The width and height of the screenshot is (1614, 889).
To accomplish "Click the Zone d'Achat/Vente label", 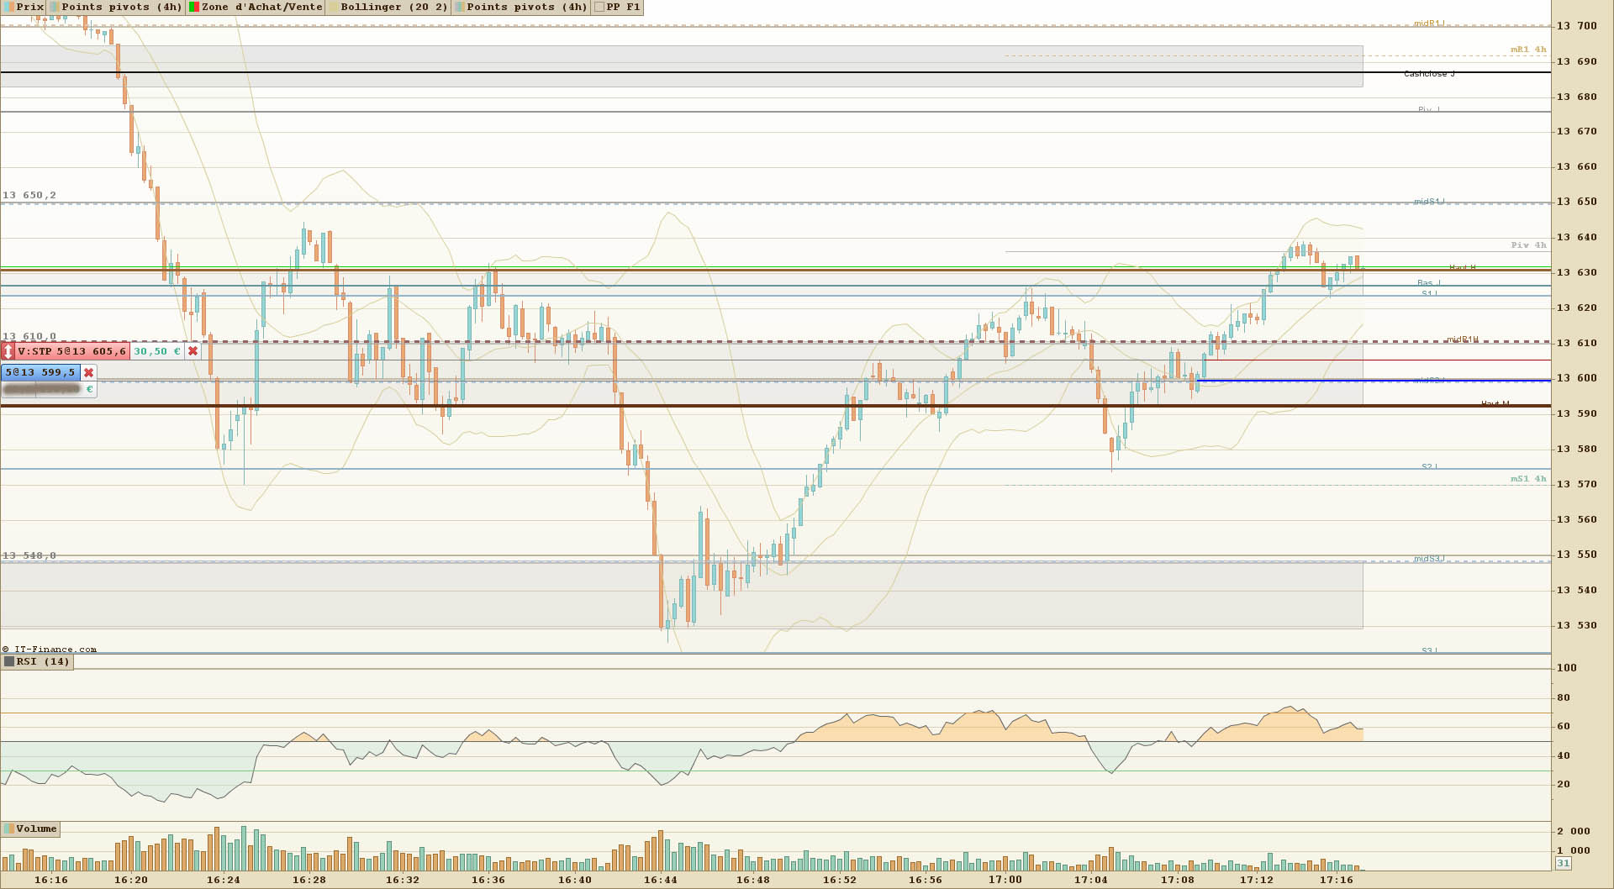I will [x=262, y=7].
